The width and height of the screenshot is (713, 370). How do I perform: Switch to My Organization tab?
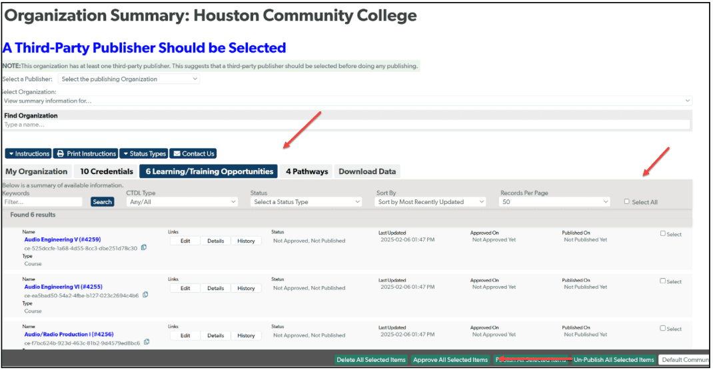coord(37,171)
